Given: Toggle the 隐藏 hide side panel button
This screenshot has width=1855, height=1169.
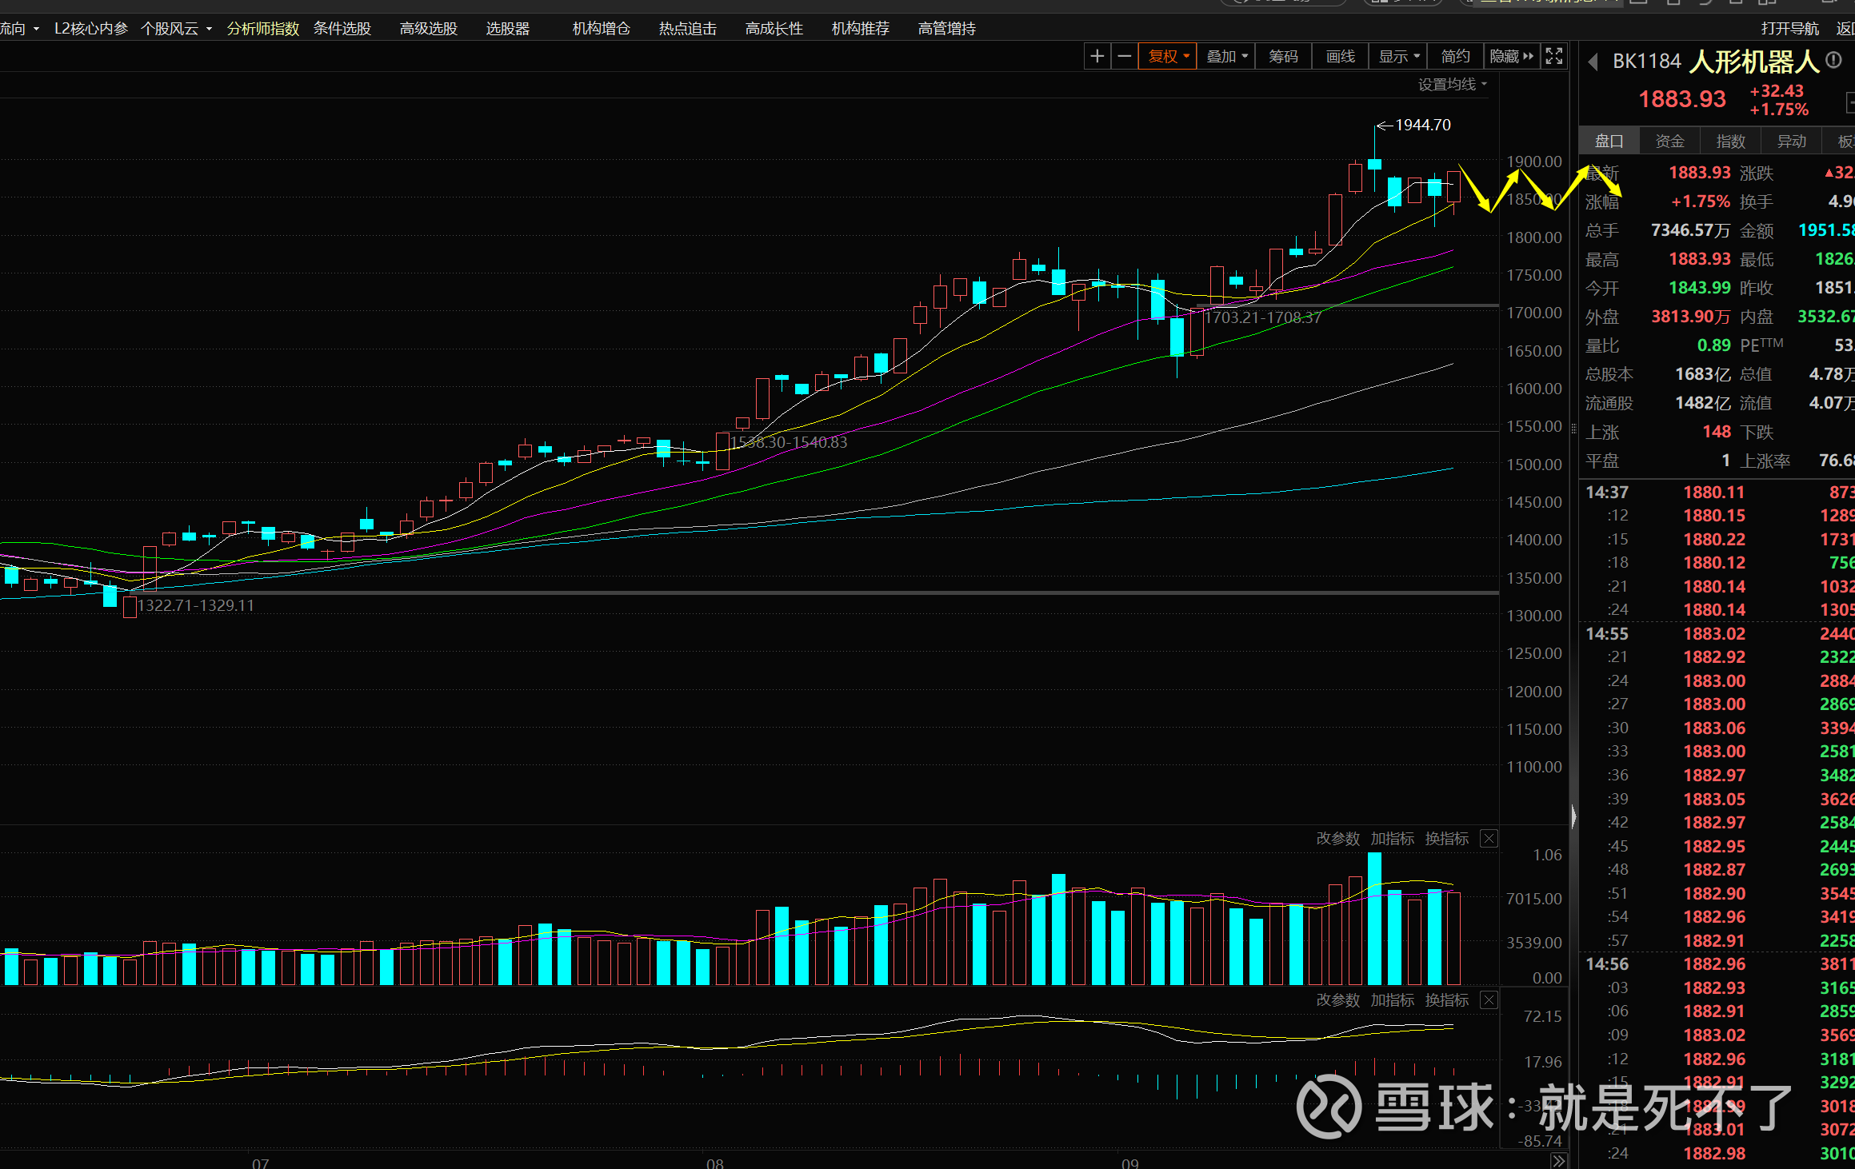Looking at the screenshot, I should tap(1511, 56).
